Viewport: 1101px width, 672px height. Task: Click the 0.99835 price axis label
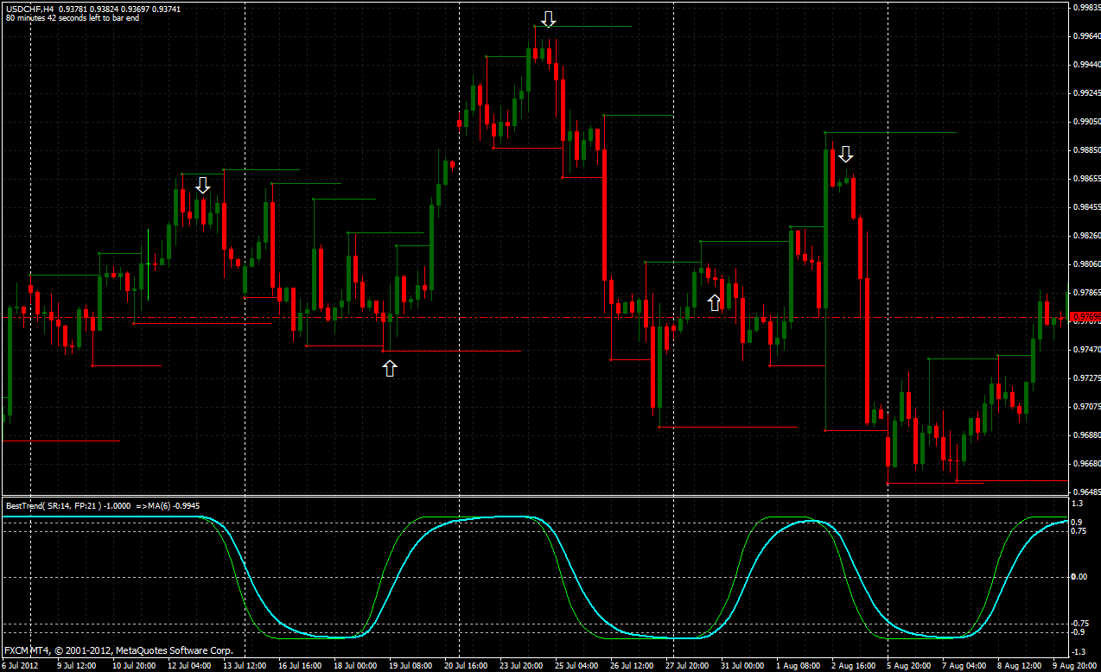tap(1085, 8)
